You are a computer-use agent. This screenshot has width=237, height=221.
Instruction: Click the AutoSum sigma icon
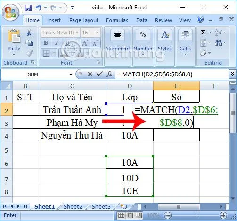coord(203,33)
